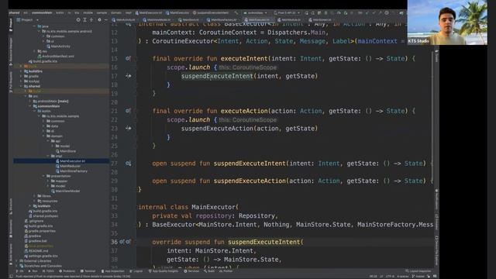
Task: Open Bookmarks side tool window
Action: point(11,229)
